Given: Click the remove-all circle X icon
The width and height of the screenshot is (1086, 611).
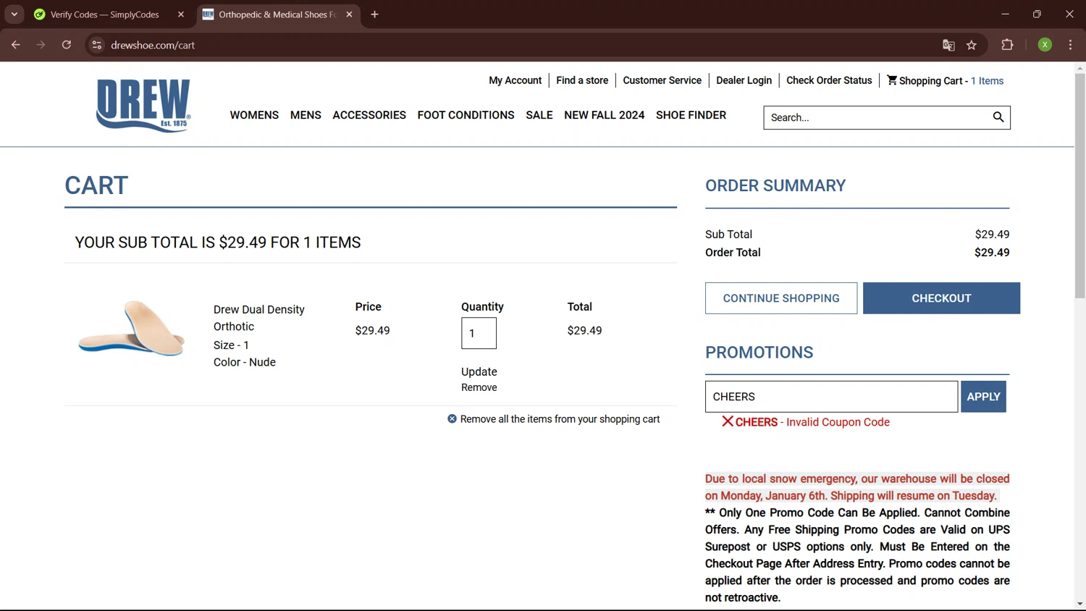Looking at the screenshot, I should coord(452,419).
